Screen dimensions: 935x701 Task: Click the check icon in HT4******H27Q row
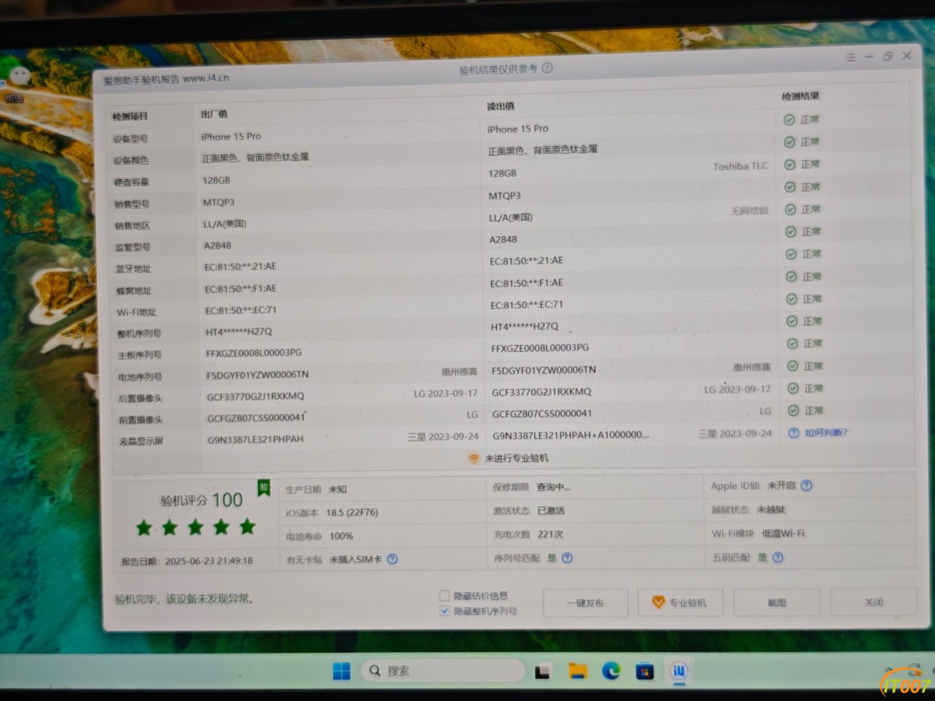click(x=791, y=321)
